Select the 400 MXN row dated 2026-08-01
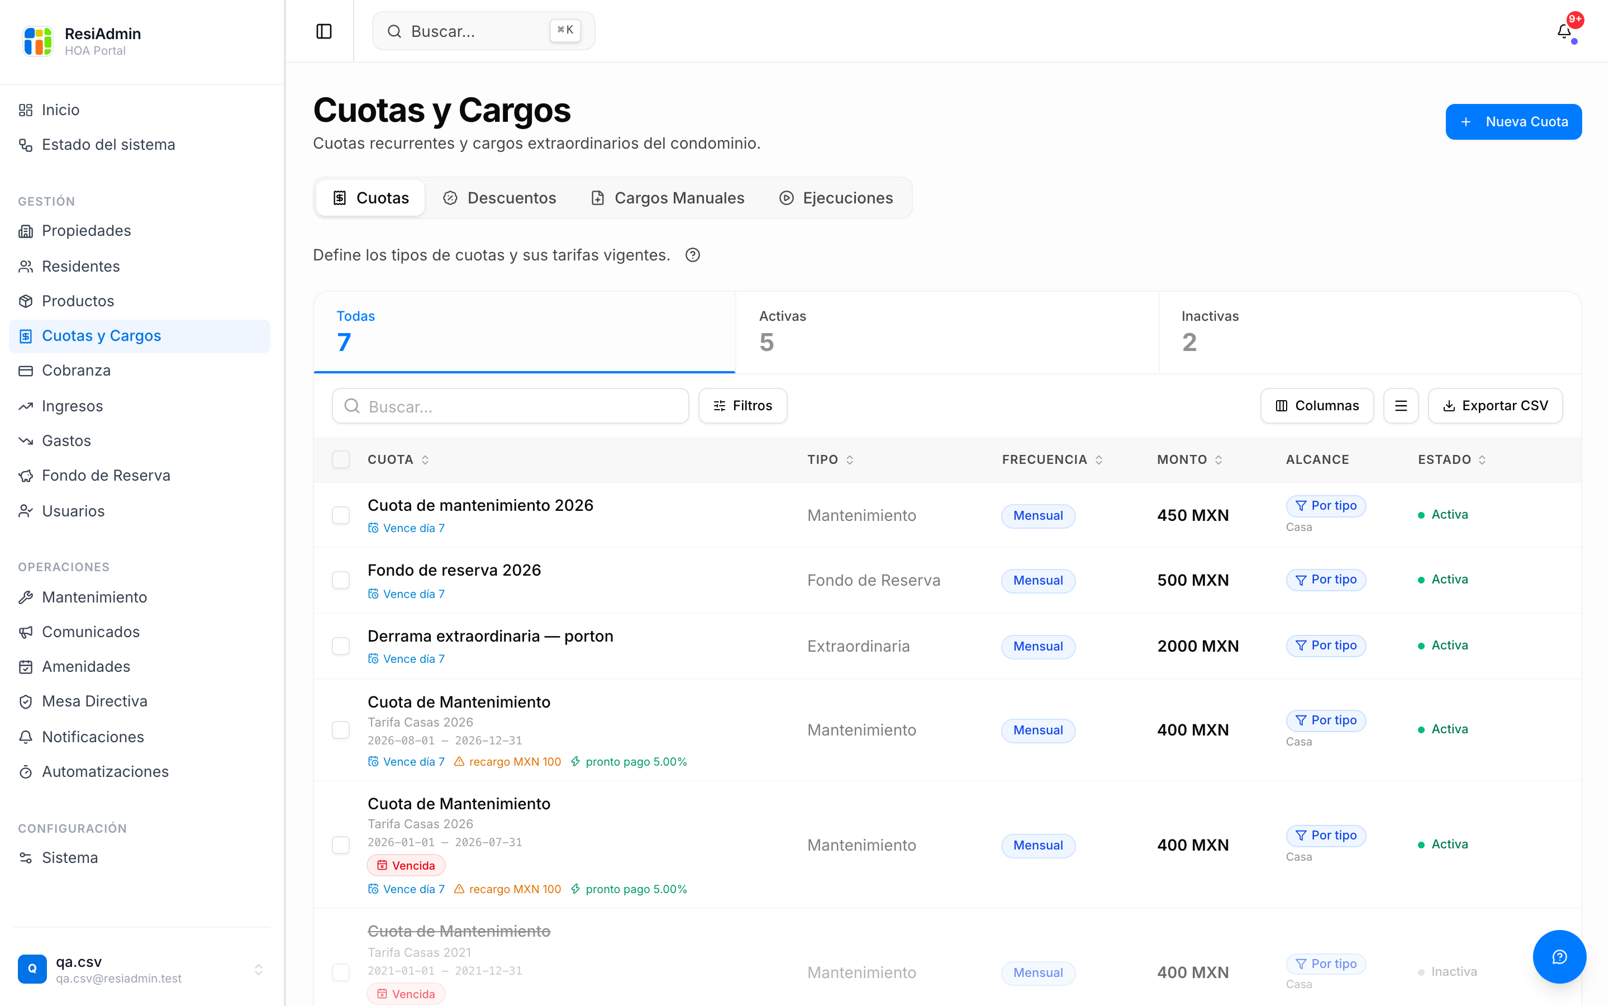This screenshot has width=1609, height=1006. pyautogui.click(x=340, y=729)
